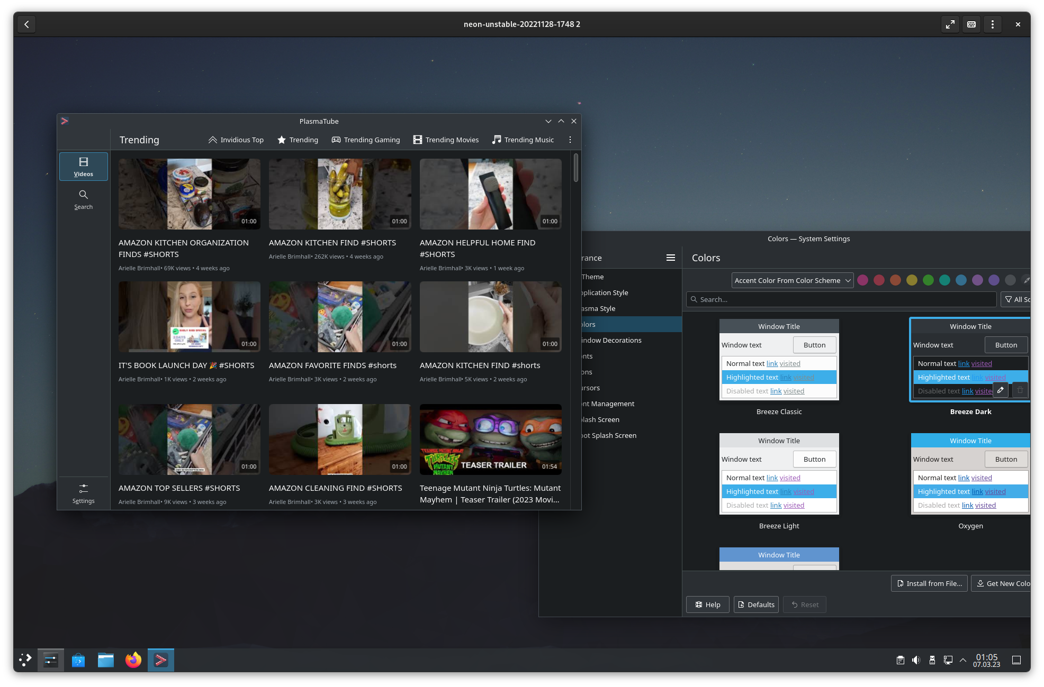Open the clipboard tray icon
Screen dimensions: 1044x687
point(901,660)
